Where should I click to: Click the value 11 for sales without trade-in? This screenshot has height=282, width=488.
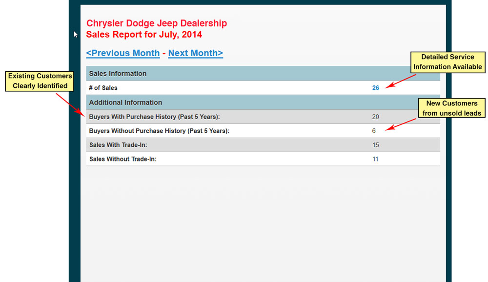tap(375, 159)
